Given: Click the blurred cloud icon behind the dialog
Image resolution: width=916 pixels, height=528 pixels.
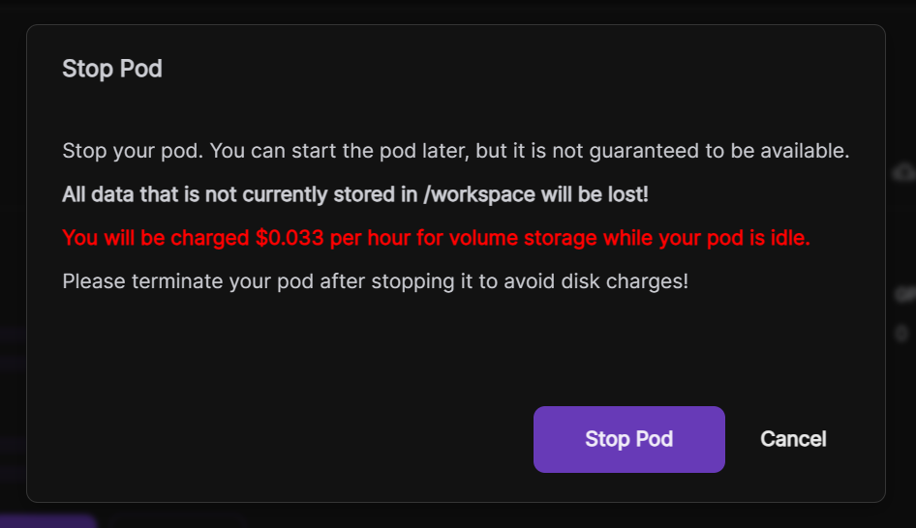Looking at the screenshot, I should 902,173.
